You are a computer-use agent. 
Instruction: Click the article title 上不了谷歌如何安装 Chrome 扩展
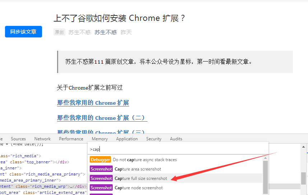tap(119, 18)
